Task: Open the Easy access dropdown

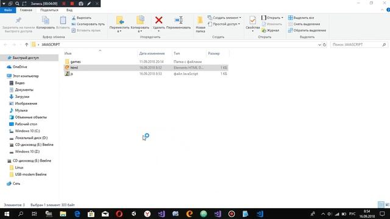Action: pos(224,24)
